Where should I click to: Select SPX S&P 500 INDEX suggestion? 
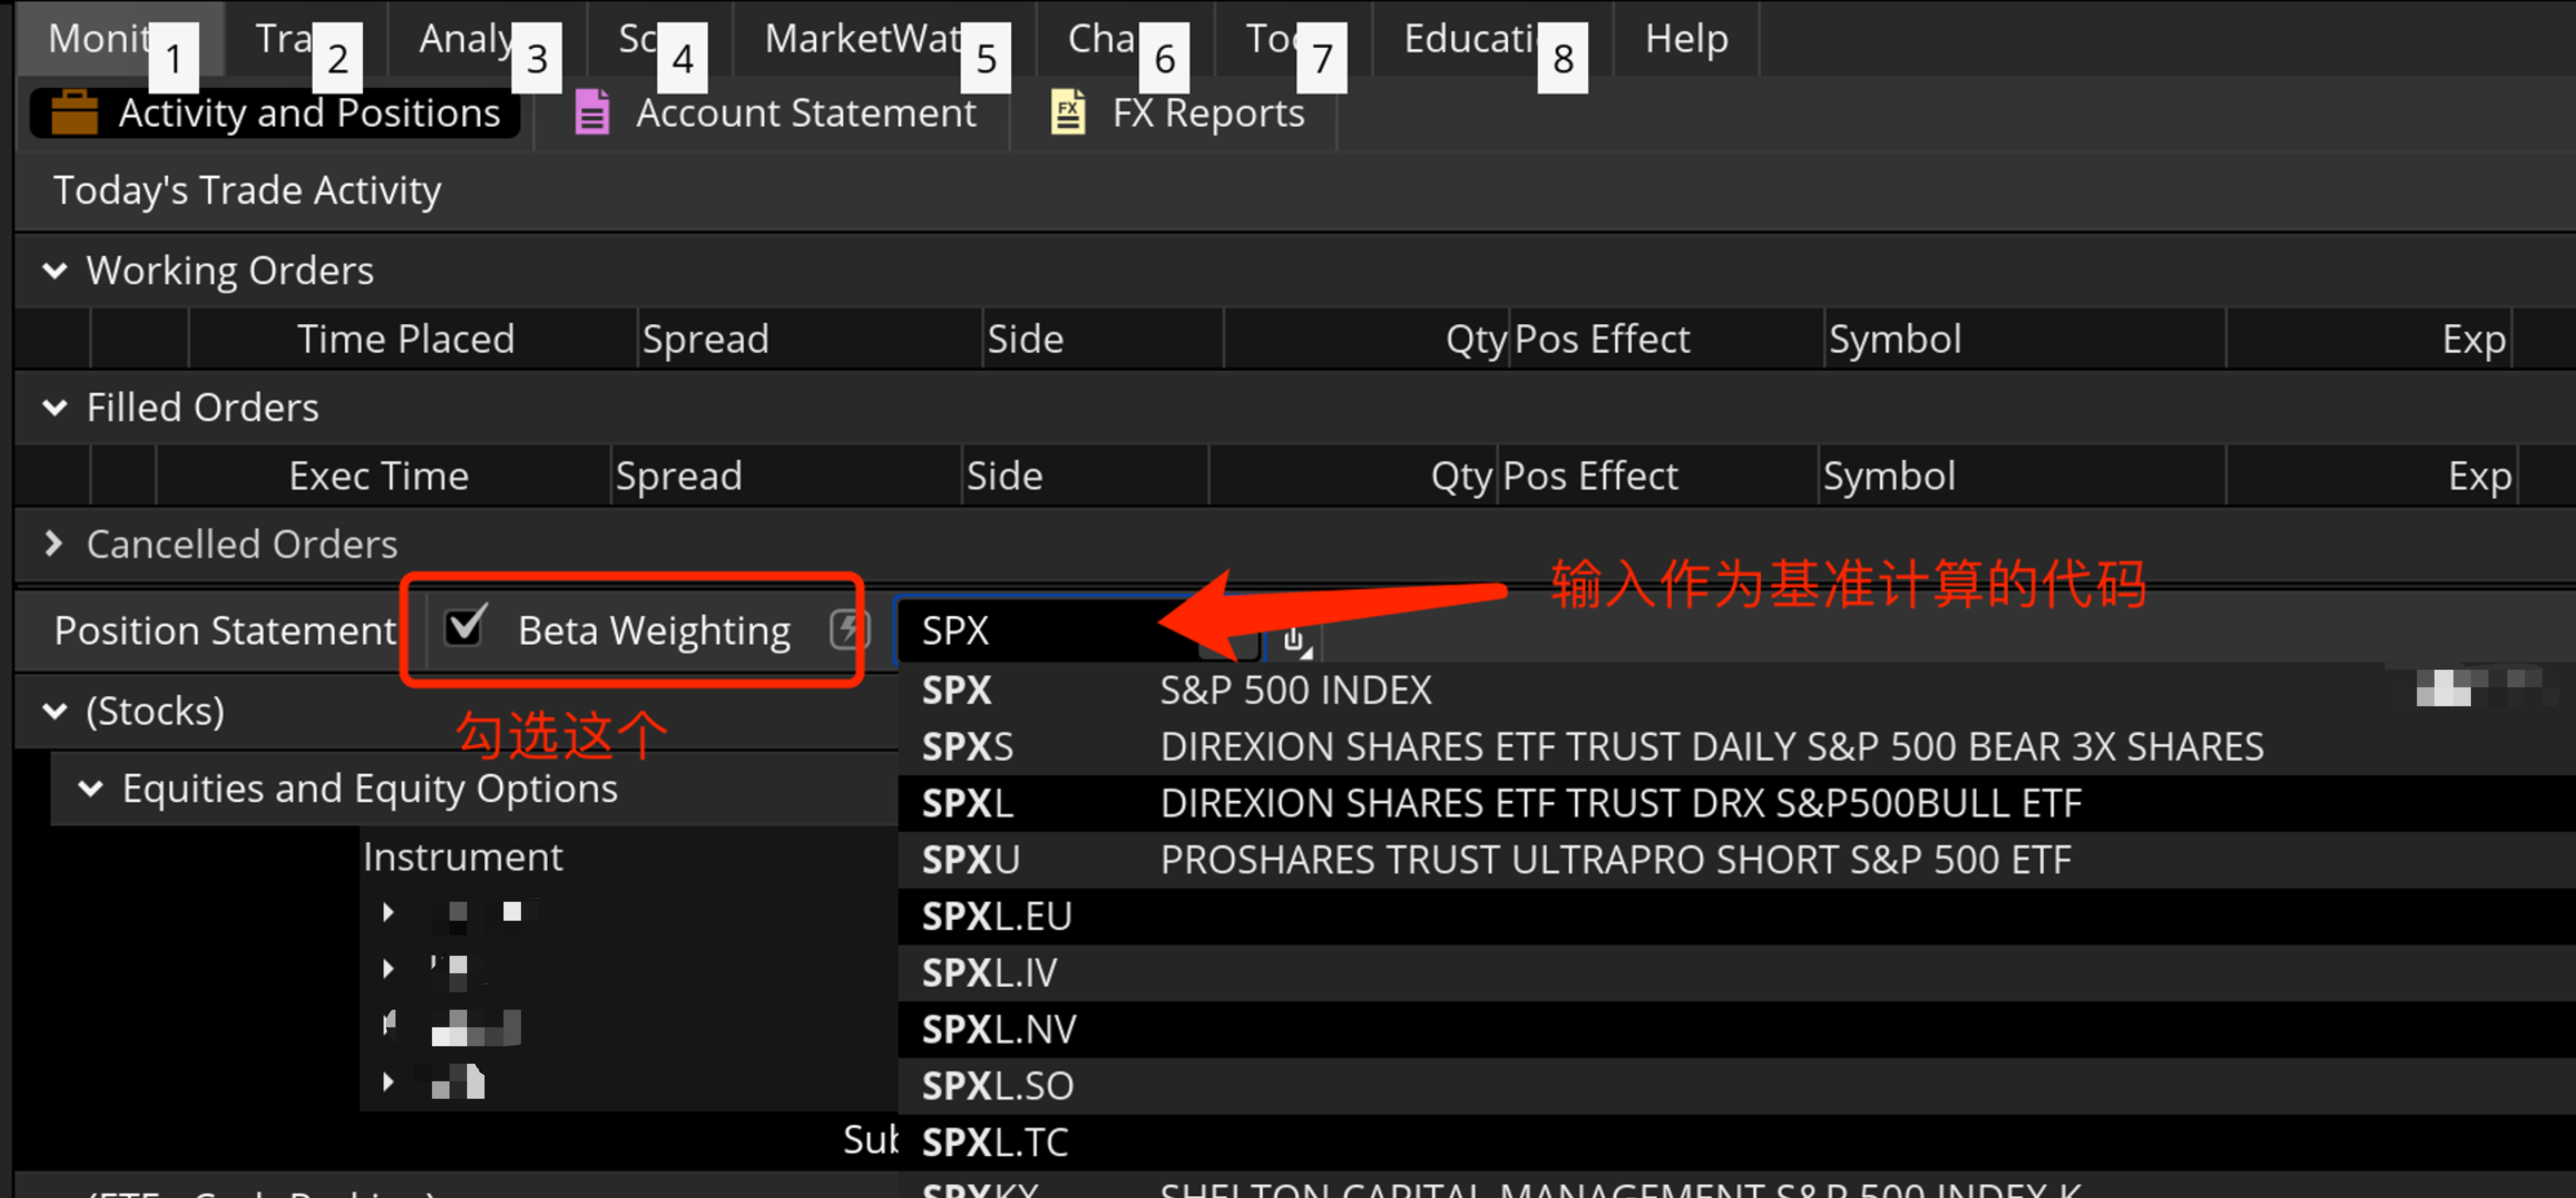1736,690
